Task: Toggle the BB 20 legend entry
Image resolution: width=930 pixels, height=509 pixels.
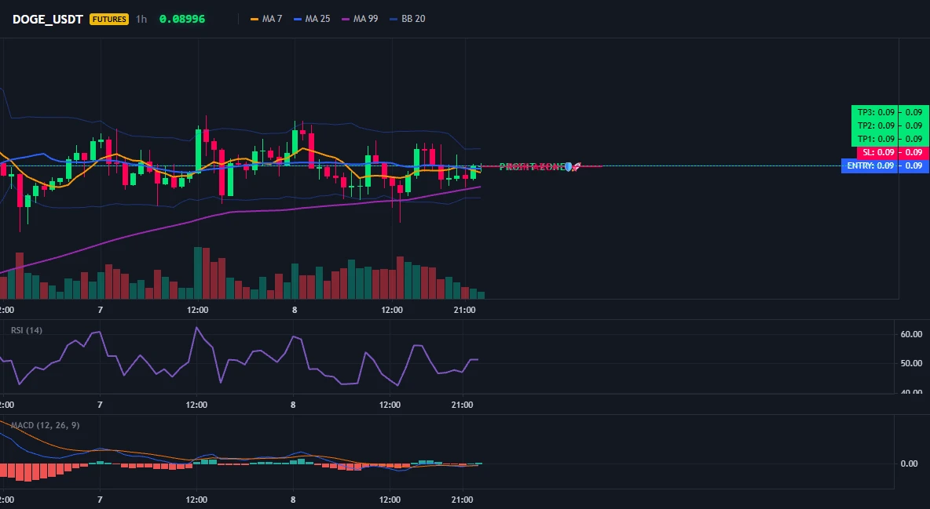Action: (408, 19)
